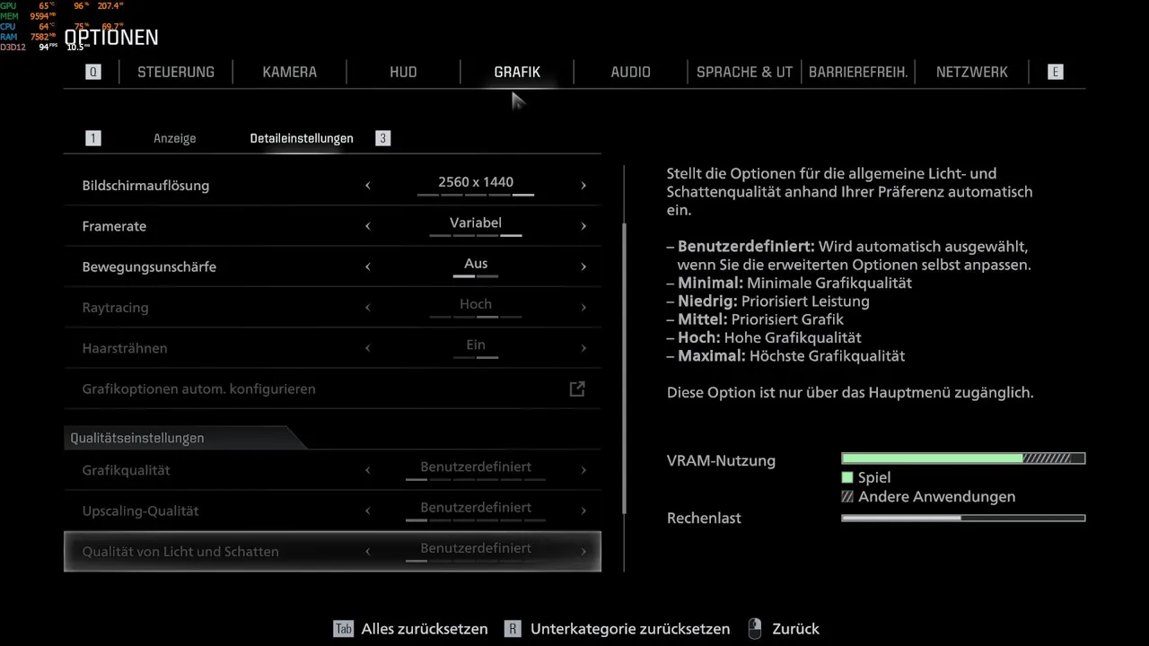Open the KAMERA tab
This screenshot has height=646, width=1149.
click(289, 72)
